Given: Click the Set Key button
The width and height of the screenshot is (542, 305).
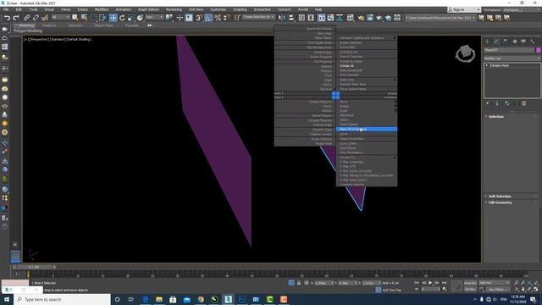Looking at the screenshot, I should tap(470, 289).
